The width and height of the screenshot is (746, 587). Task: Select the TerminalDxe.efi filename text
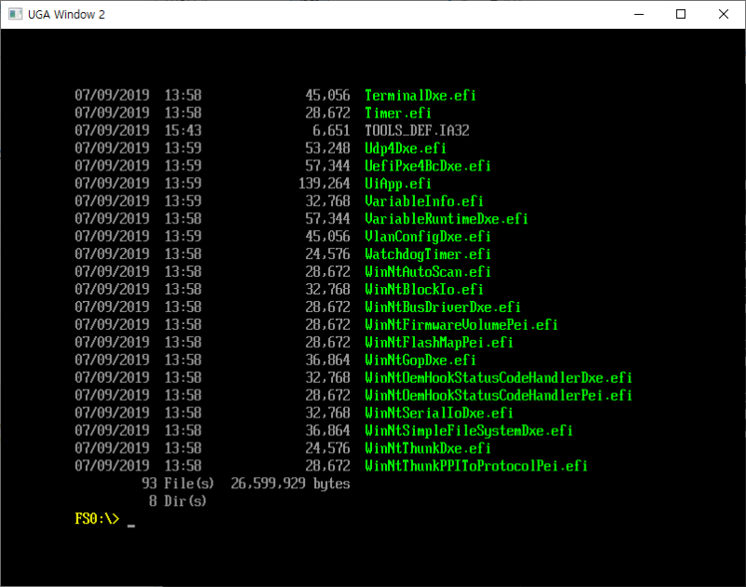[x=421, y=95]
